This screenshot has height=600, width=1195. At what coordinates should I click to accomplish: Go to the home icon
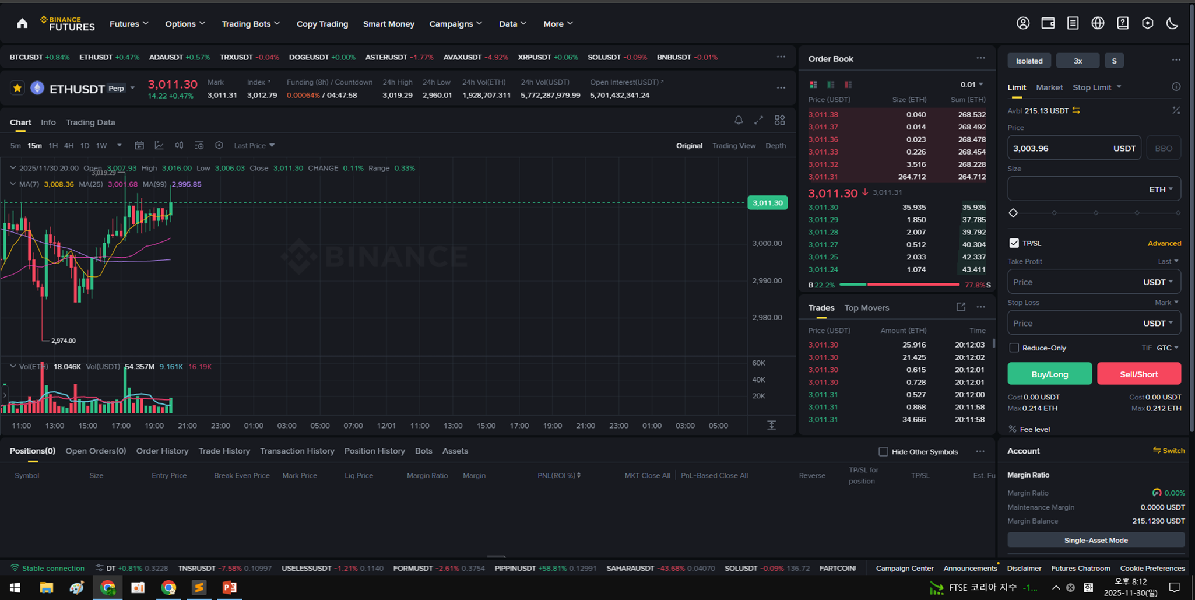tap(22, 23)
